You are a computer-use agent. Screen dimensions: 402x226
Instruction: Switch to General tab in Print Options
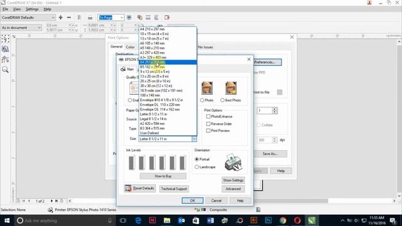(x=116, y=46)
